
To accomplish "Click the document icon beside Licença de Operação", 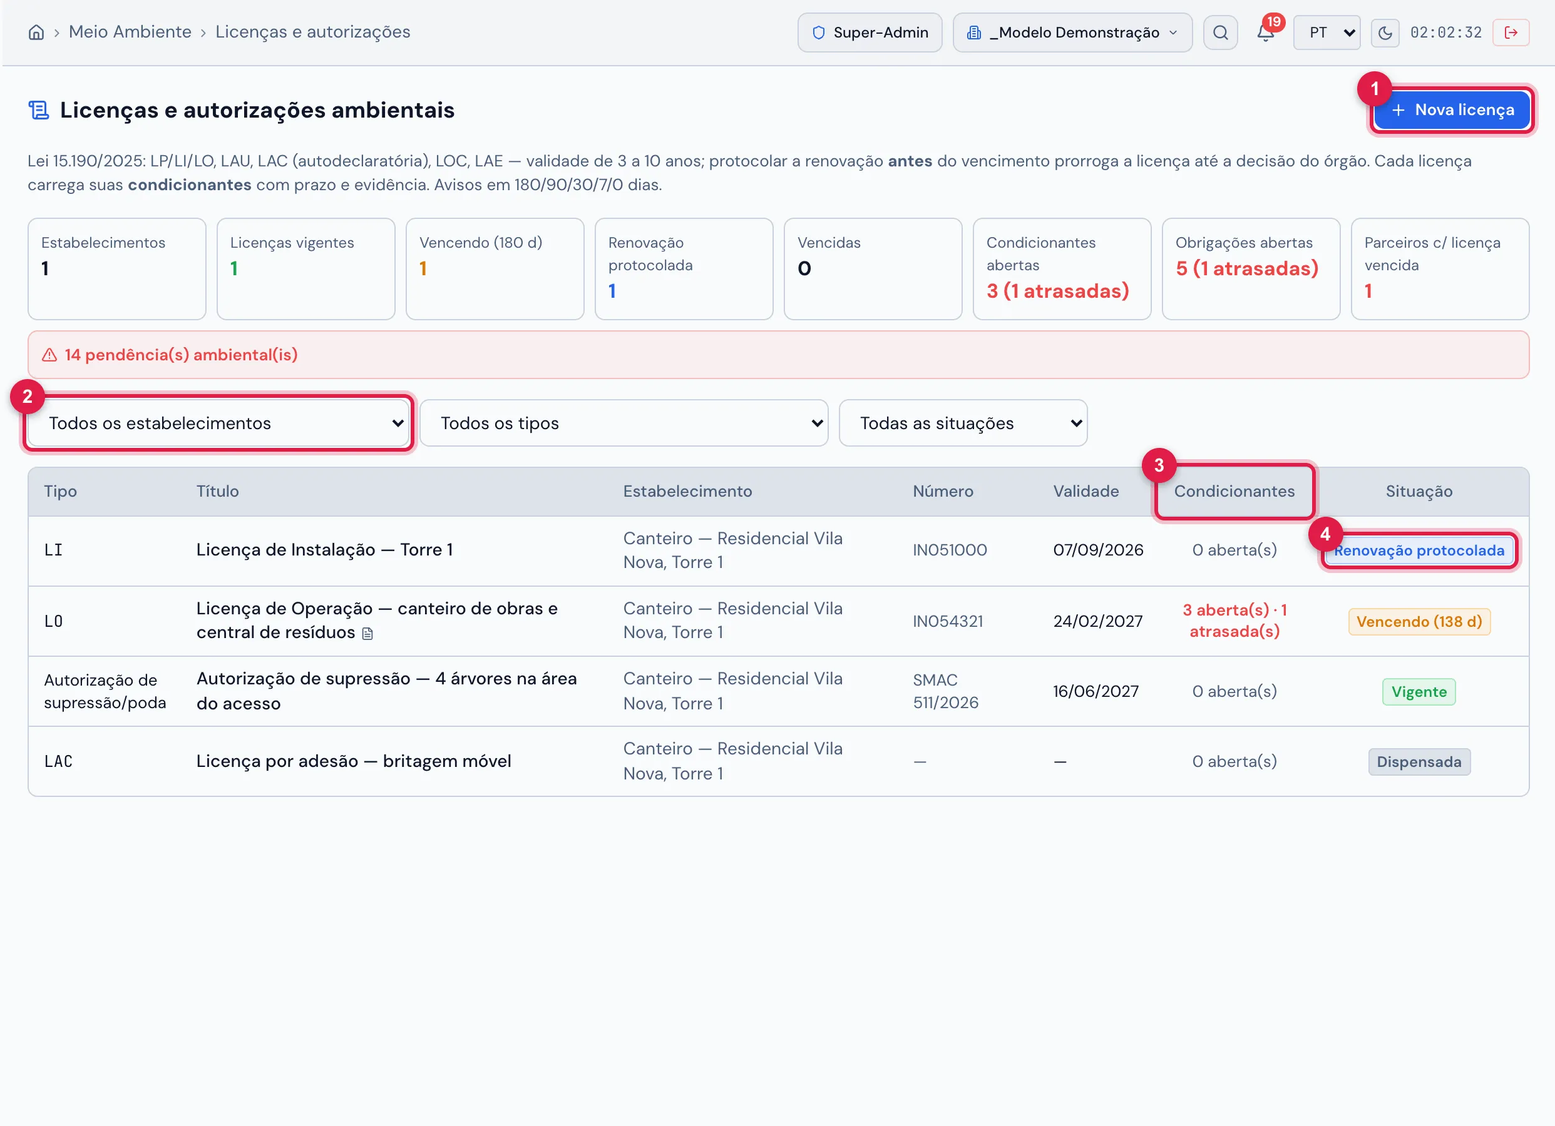I will [367, 633].
